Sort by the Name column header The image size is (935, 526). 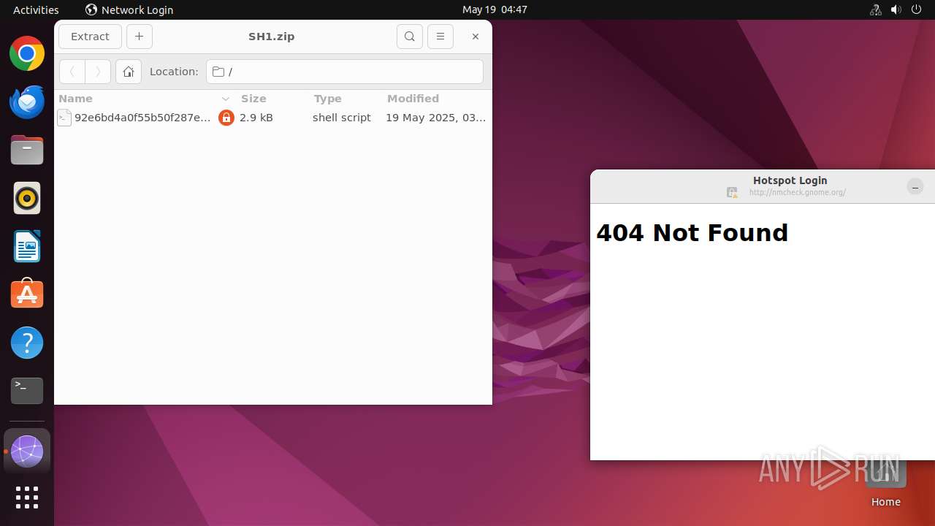[x=144, y=99]
